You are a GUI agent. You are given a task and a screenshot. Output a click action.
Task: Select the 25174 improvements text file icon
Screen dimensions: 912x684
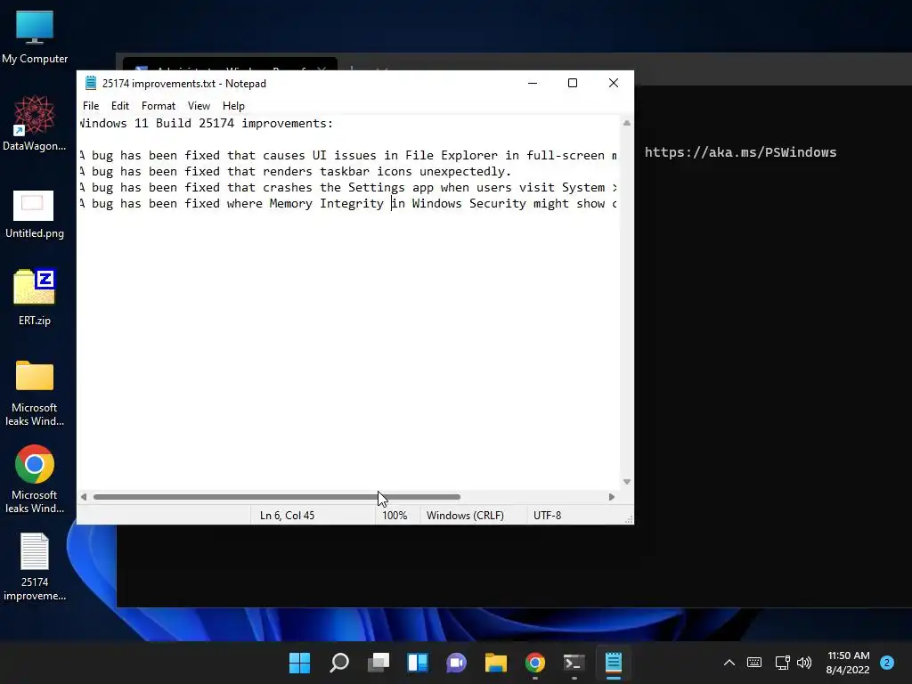(35, 566)
